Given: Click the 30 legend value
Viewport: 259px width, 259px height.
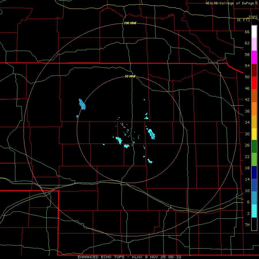Looking at the screenshot, I should click(247, 134).
